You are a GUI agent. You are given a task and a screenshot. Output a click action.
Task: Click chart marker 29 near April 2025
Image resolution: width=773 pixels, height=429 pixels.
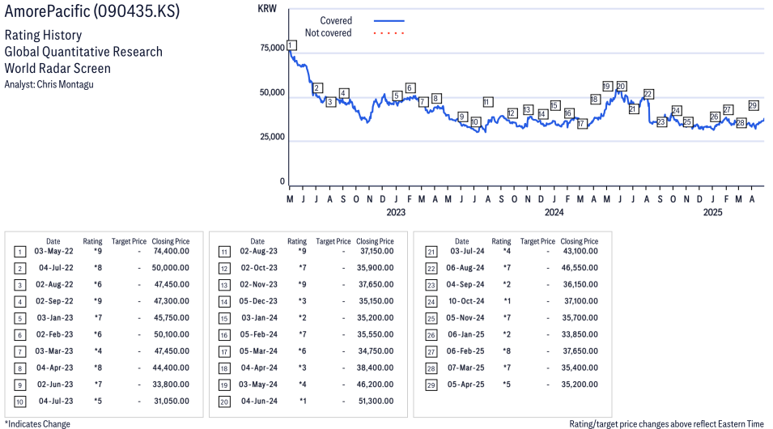(753, 105)
